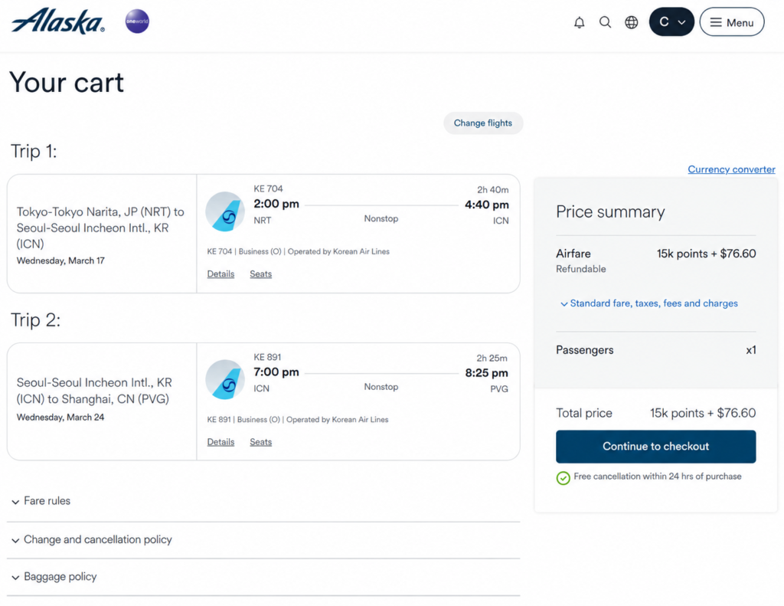The height and width of the screenshot is (606, 784).
Task: Open Seats for flight KE 891
Action: pos(260,442)
